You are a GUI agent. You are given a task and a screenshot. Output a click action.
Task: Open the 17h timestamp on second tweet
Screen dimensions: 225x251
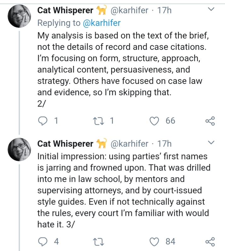coord(164,143)
